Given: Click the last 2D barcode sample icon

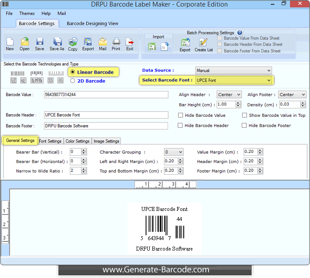Looking at the screenshot, I should pyautogui.click(x=61, y=80).
